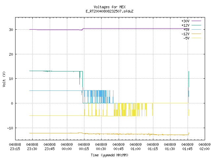Click the x-axis tick 040809 01:15

click(153, 147)
